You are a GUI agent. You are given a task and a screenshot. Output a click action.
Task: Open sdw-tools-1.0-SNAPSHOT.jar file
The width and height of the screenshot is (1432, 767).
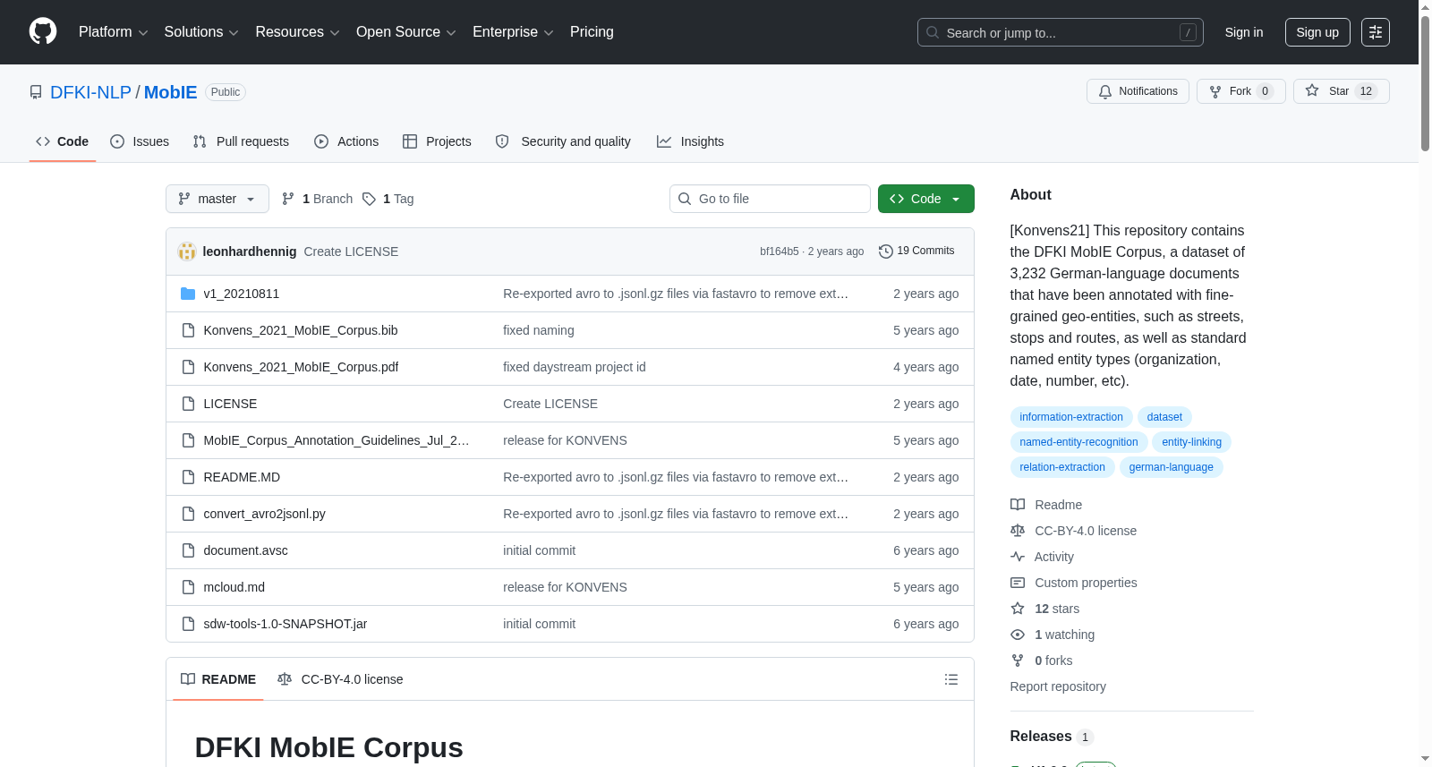[286, 624]
